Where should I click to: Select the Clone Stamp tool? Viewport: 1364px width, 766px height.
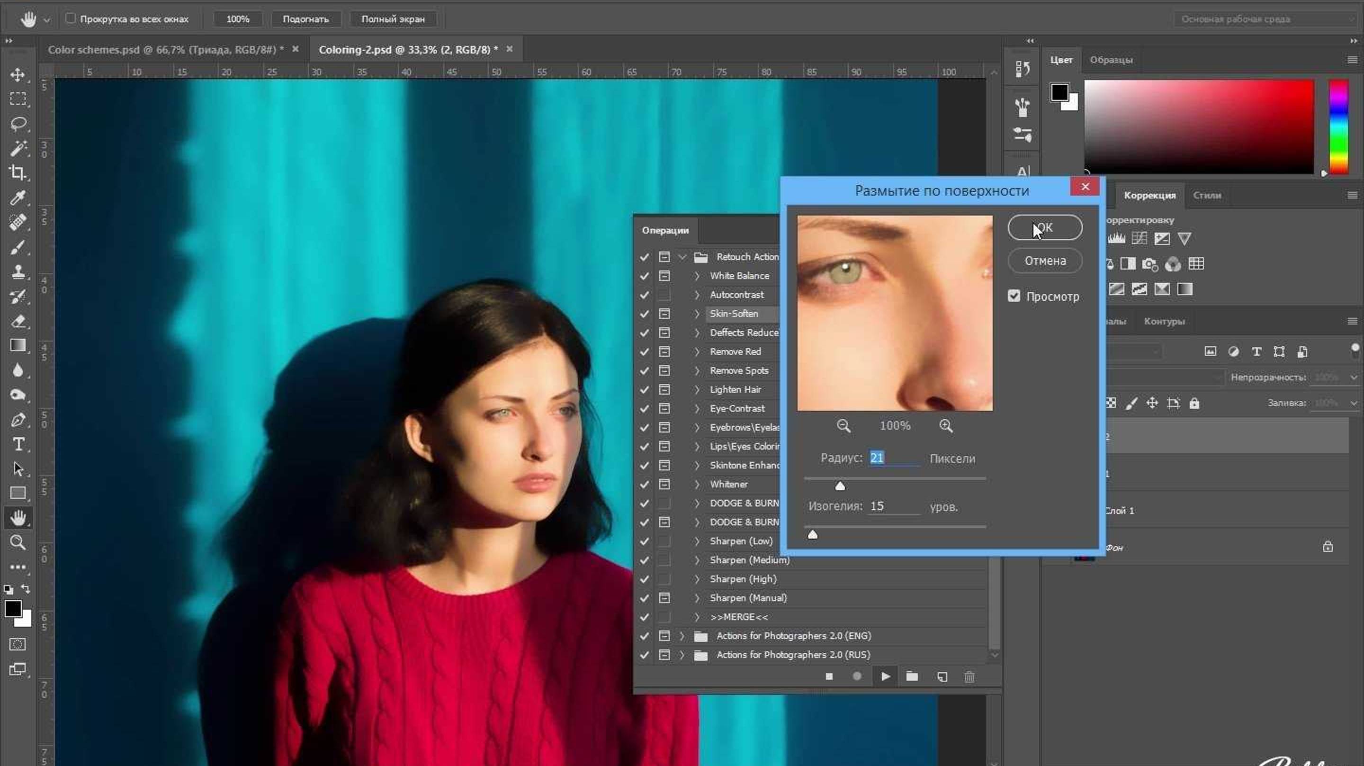pos(18,272)
